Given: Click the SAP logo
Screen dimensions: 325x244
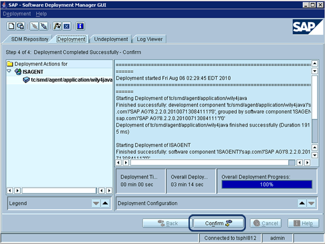Looking at the screenshot, I should tap(308, 27).
